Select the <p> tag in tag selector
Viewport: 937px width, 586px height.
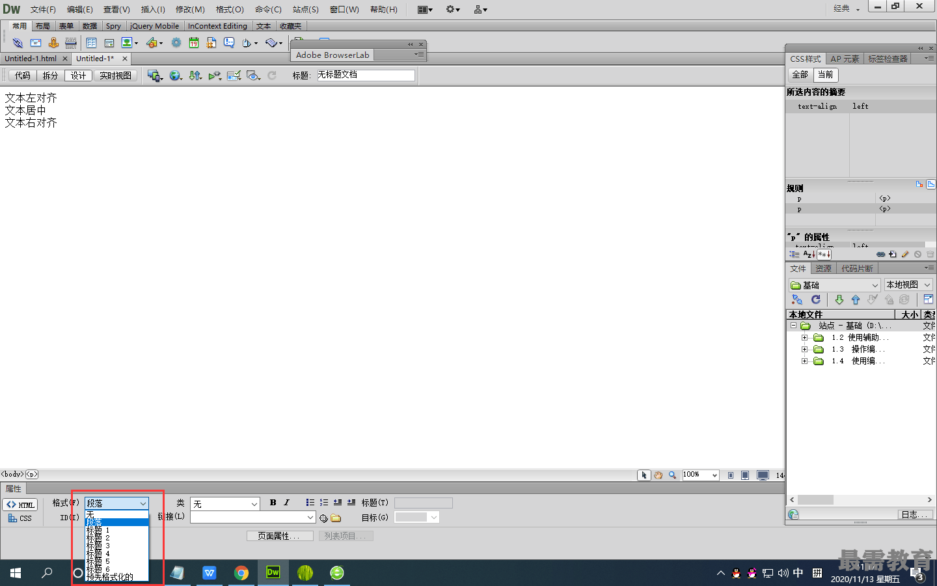tap(32, 474)
